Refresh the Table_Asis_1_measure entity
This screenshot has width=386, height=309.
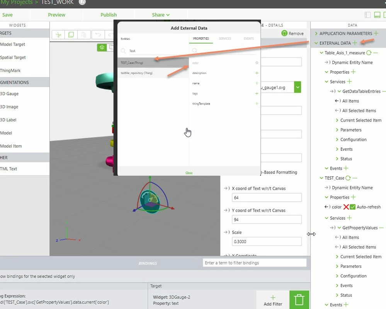tap(369, 52)
